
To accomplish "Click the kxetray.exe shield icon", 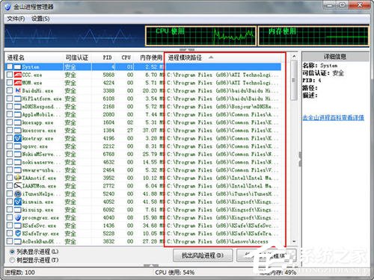I will (x=18, y=138).
